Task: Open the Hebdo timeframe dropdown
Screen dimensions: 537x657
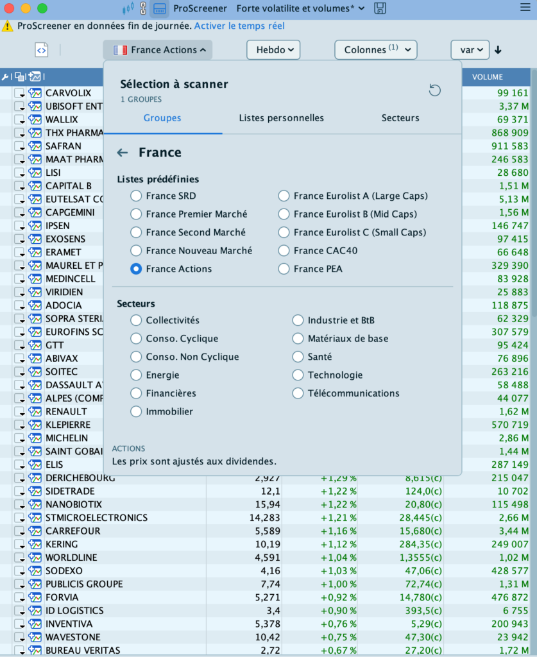Action: tap(273, 50)
